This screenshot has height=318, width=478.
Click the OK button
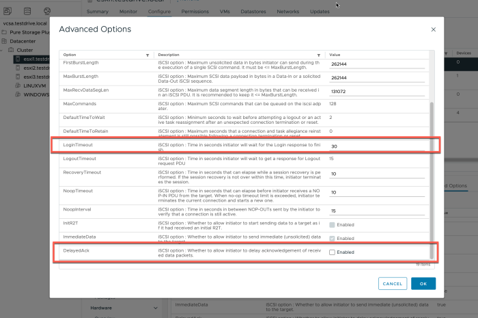pos(423,283)
